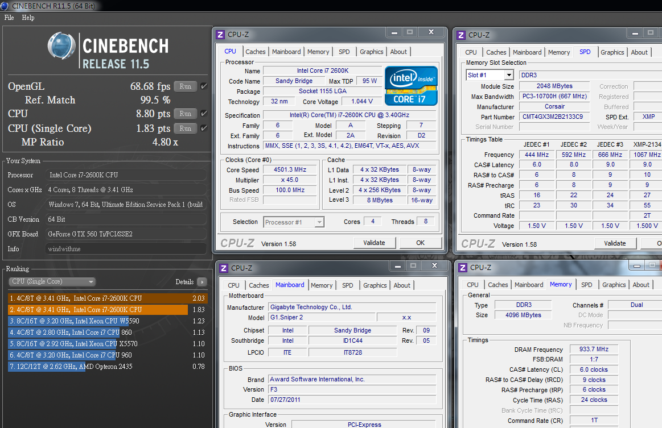The width and height of the screenshot is (662, 428).
Task: Click the CPU-Z icon of the Memory window
Action: 463,267
